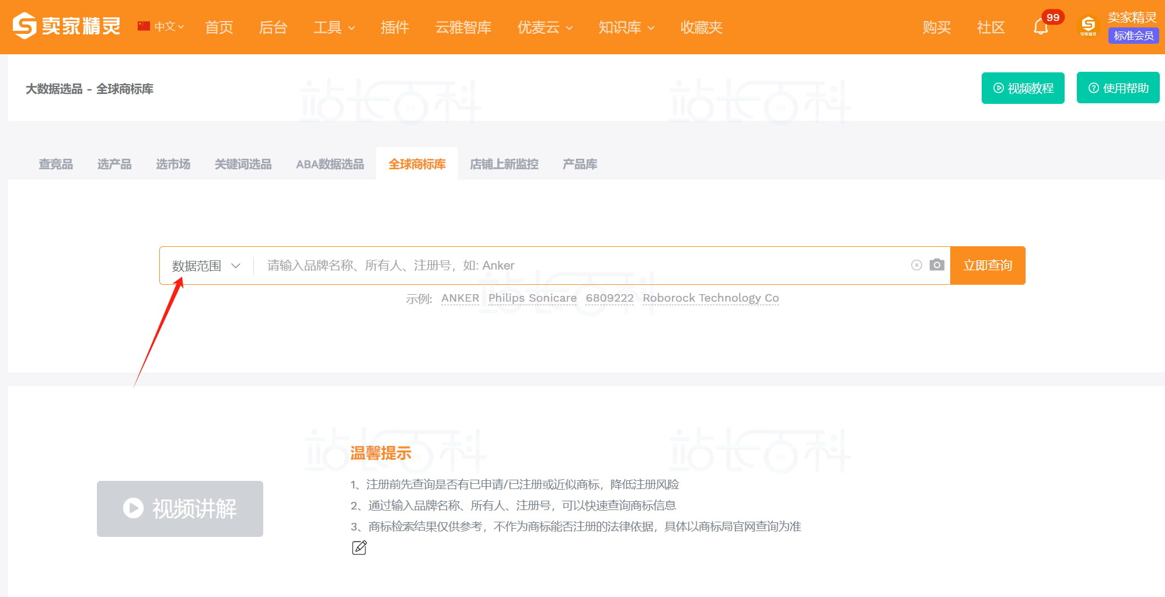Open the 插件 menu item

click(x=395, y=27)
